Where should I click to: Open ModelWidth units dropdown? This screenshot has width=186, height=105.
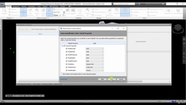tap(95, 52)
